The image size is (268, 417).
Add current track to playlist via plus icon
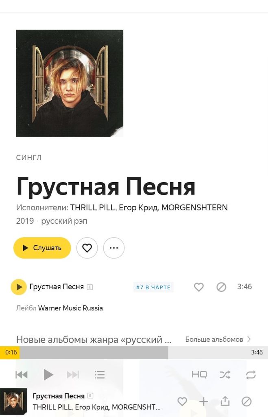point(203,401)
